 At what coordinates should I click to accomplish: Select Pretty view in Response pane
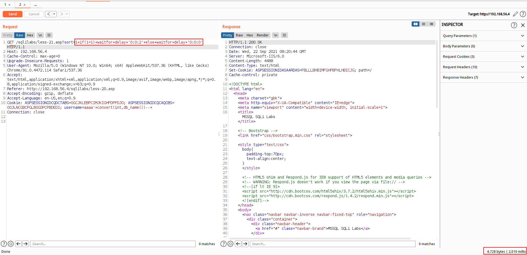point(227,35)
